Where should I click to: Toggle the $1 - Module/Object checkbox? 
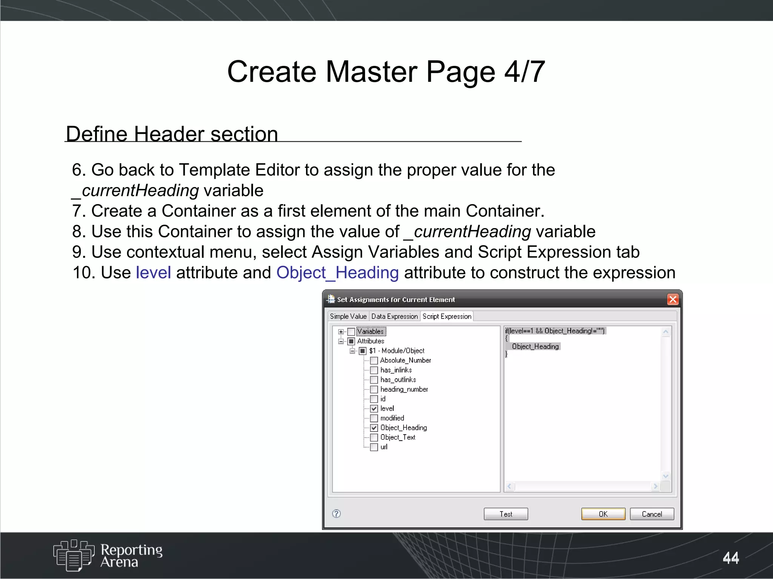363,351
